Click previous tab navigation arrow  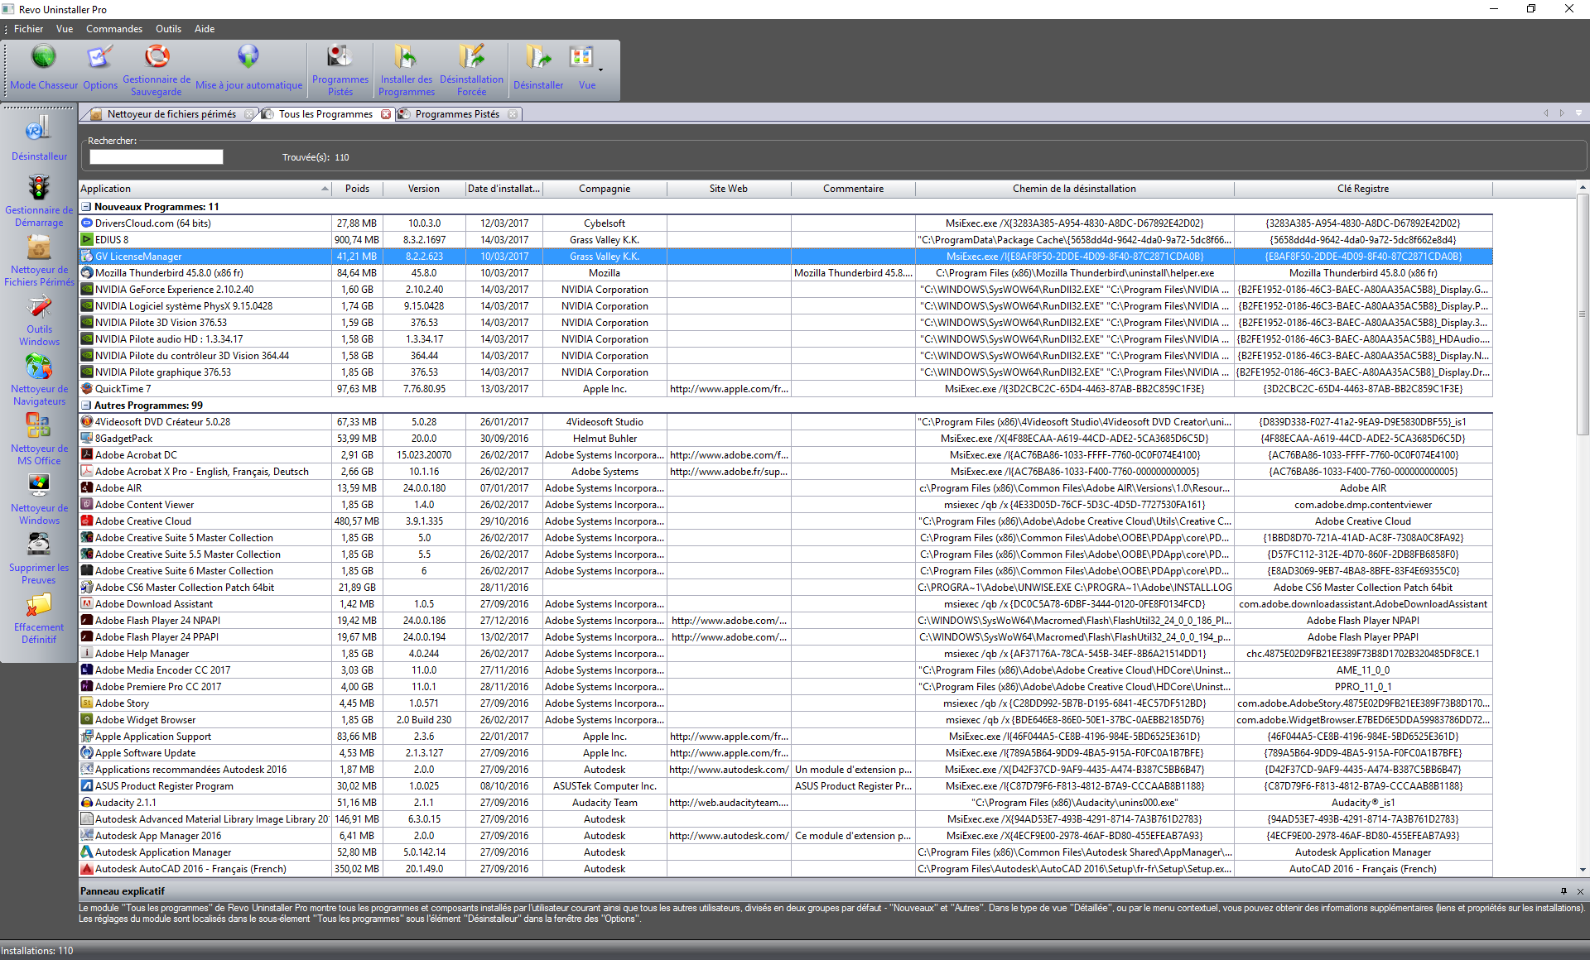click(x=1545, y=113)
